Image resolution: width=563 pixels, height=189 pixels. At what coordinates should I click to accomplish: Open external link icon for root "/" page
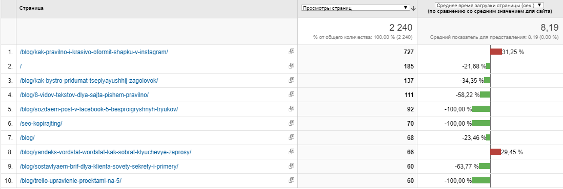click(x=291, y=66)
